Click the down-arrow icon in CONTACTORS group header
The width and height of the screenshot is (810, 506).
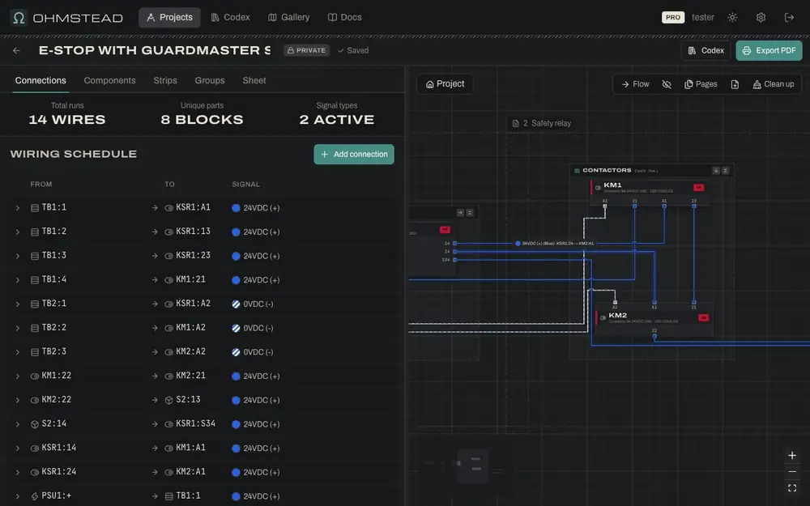[716, 170]
